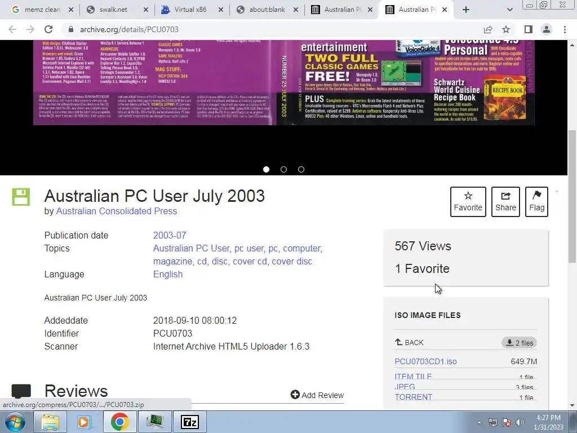This screenshot has height=433, width=577.
Task: Favorite this item with star button
Action: [x=468, y=202]
